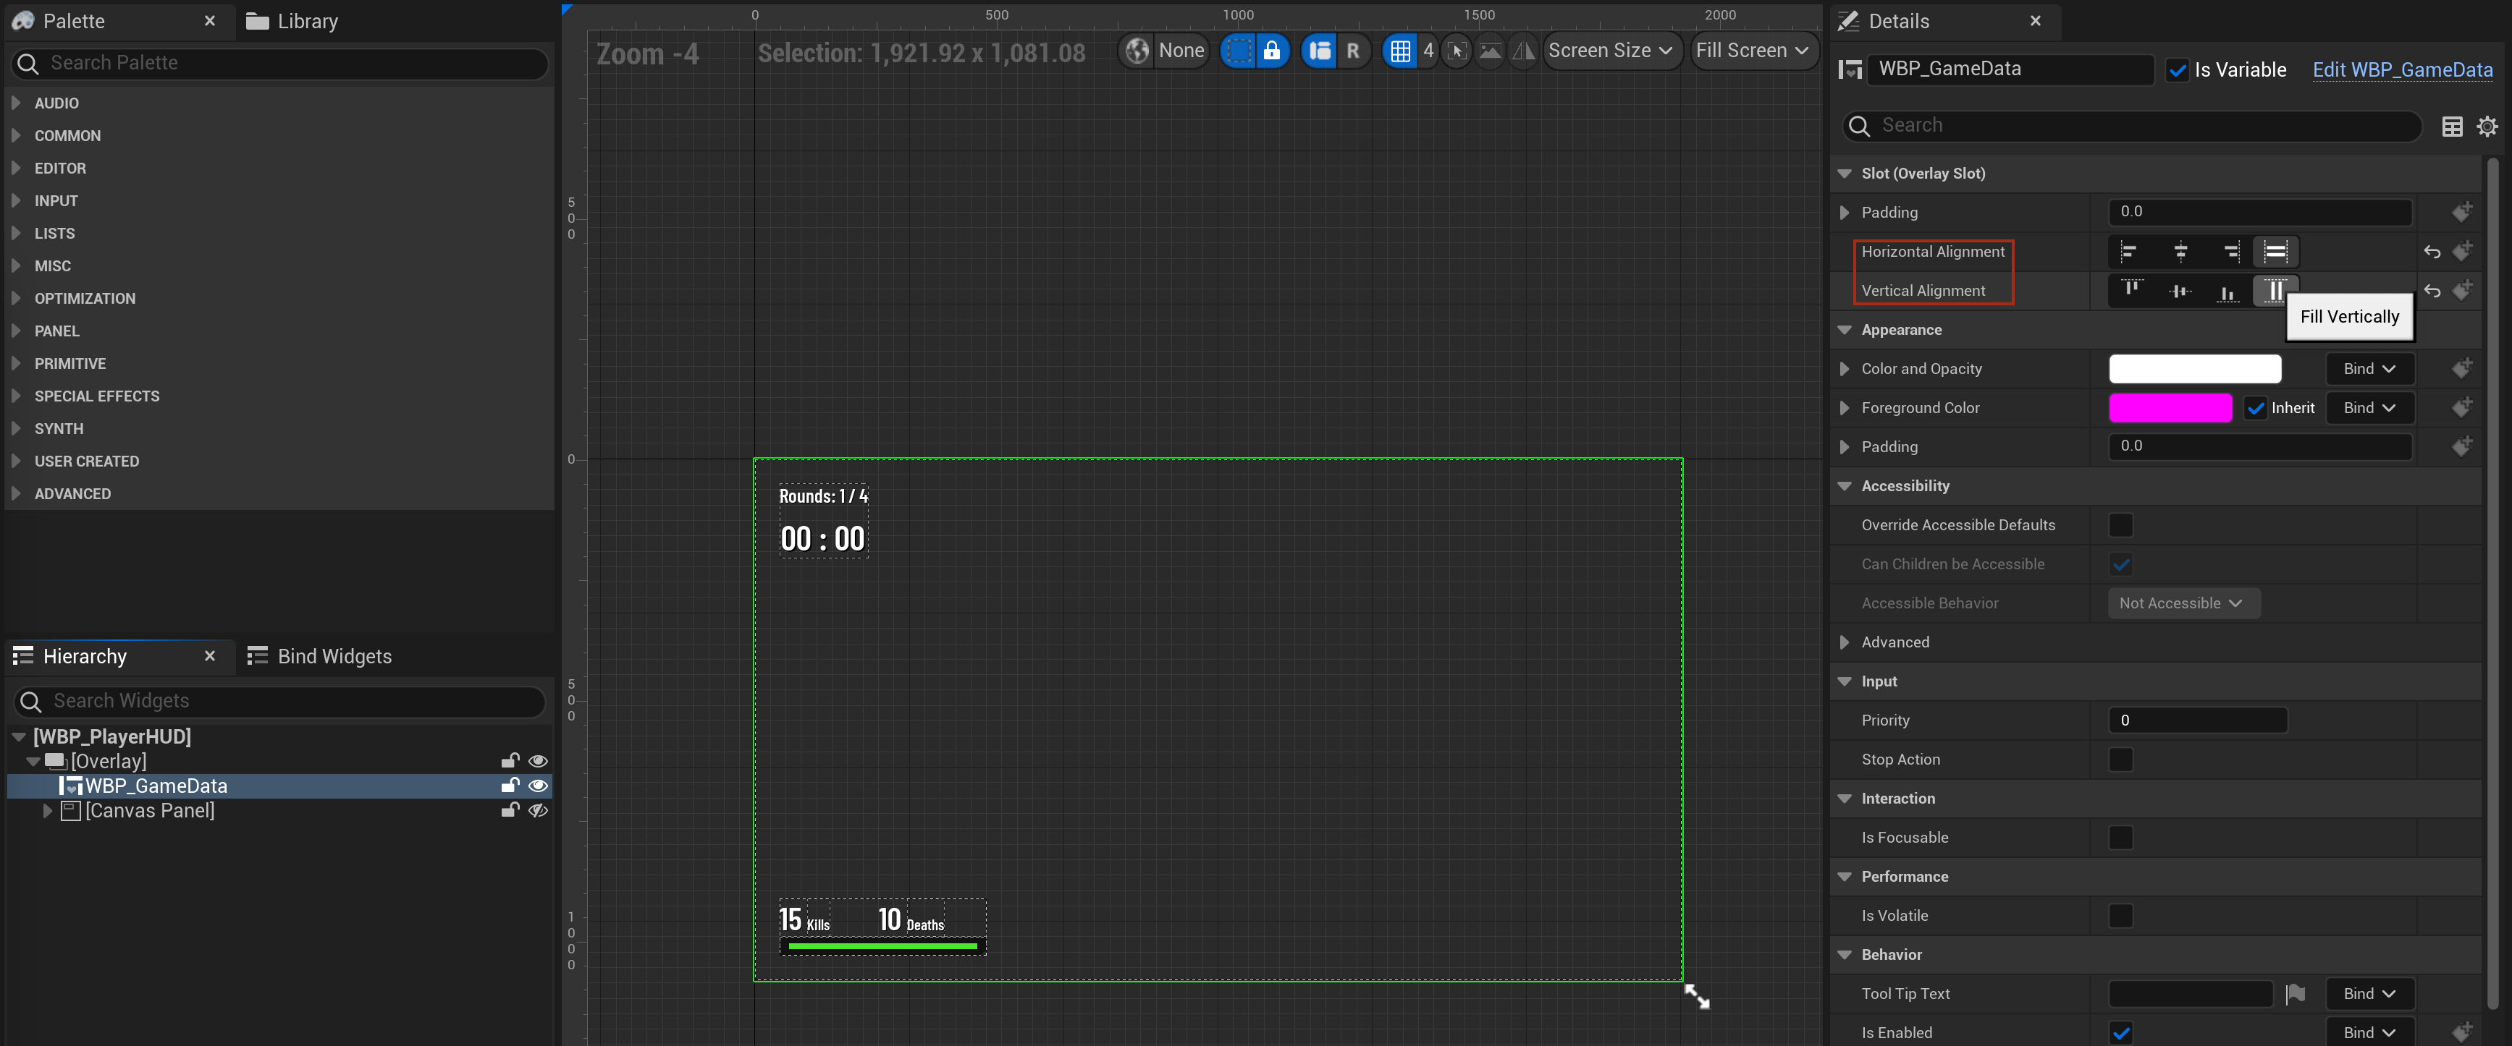Click the designer background image icon
2512x1046 pixels.
(x=1490, y=51)
